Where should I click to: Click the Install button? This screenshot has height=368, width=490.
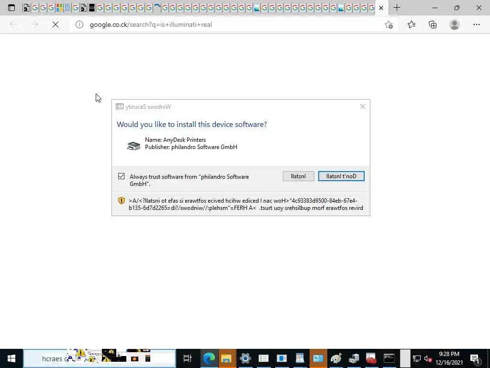click(x=299, y=176)
